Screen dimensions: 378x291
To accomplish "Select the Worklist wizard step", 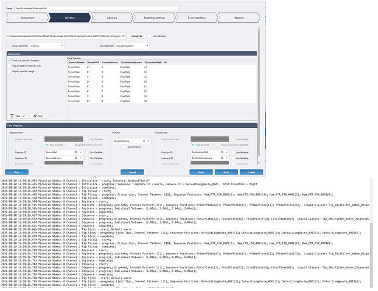I will [x=69, y=18].
